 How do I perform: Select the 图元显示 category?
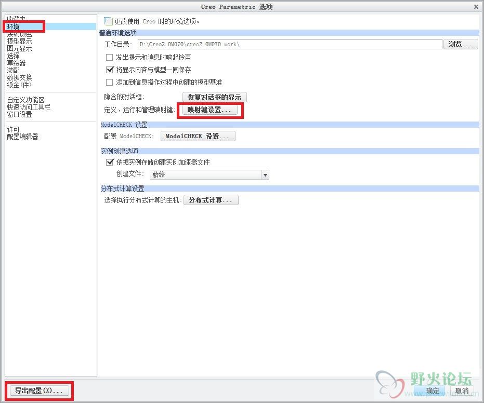19,48
